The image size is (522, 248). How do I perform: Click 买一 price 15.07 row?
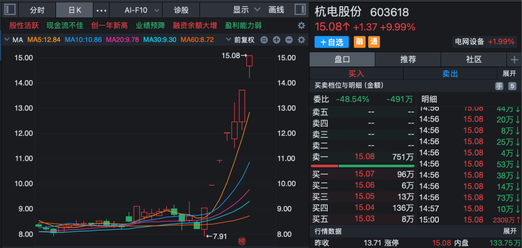click(x=362, y=174)
